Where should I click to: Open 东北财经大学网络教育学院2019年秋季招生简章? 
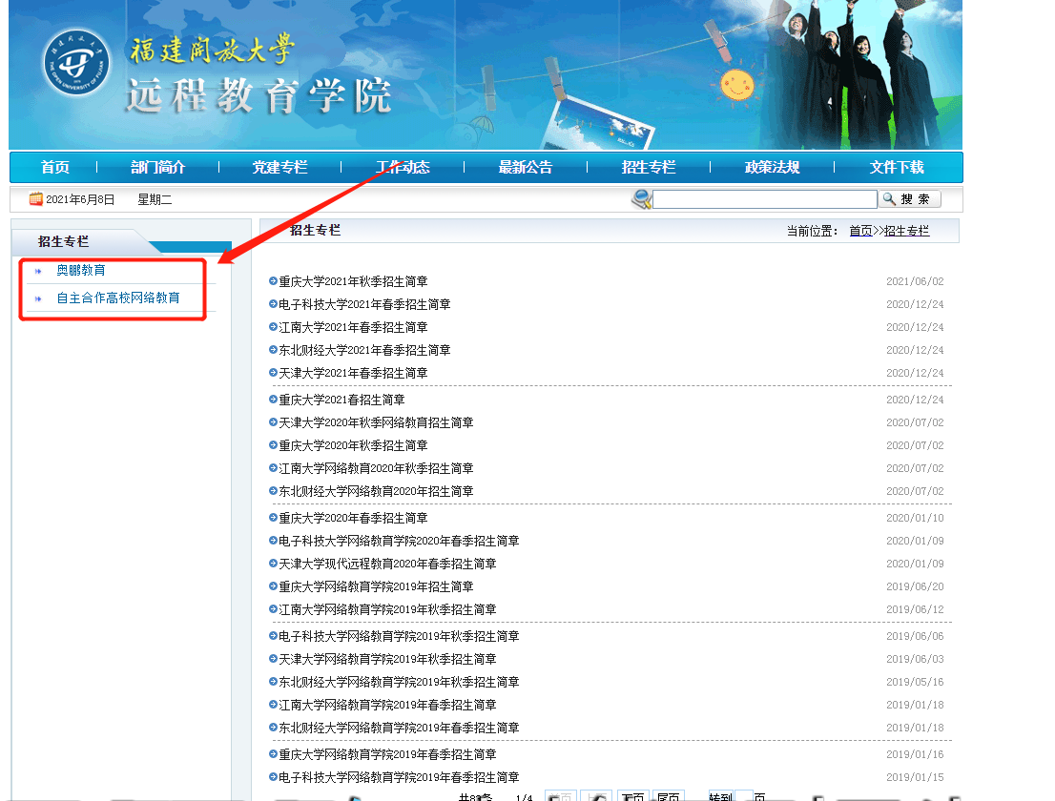pos(399,682)
